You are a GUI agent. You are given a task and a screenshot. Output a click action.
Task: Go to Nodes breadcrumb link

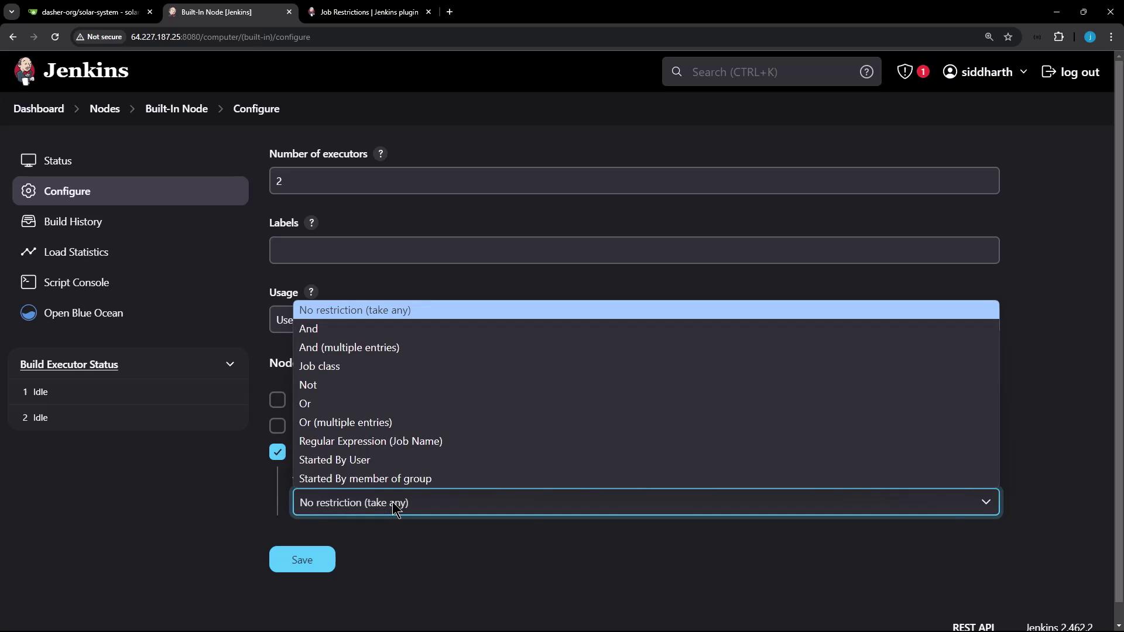pos(105,109)
